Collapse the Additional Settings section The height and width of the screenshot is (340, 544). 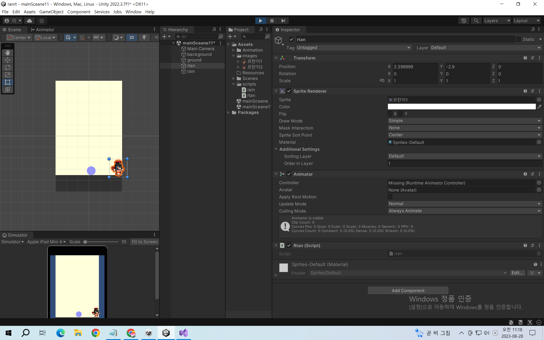pos(276,149)
